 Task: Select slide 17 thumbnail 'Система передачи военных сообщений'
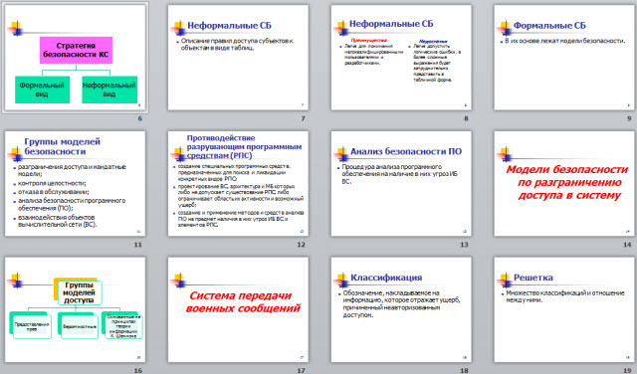[238, 309]
